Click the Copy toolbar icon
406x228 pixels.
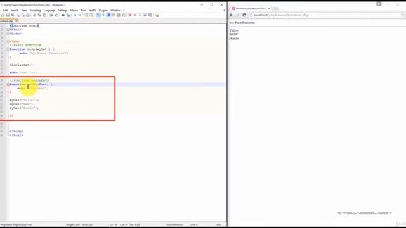tap(39, 15)
